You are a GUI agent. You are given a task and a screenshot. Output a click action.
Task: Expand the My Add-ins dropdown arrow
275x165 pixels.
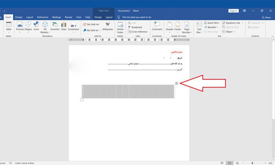[101, 30]
